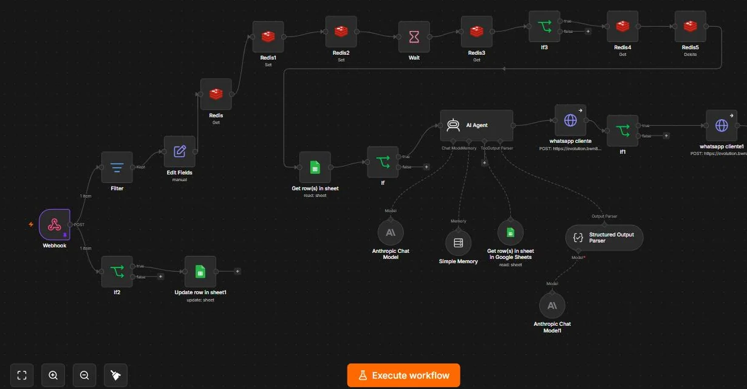This screenshot has height=389, width=747.
Task: Select the Anthropic Chat Model node
Action: (x=391, y=232)
